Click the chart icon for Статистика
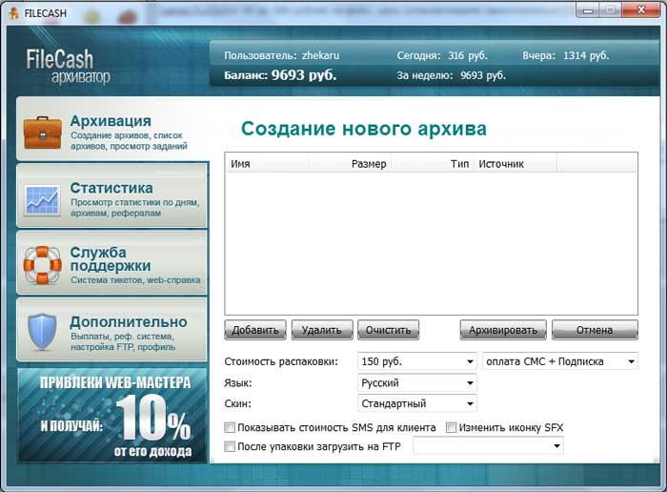The height and width of the screenshot is (492, 667). (42, 199)
